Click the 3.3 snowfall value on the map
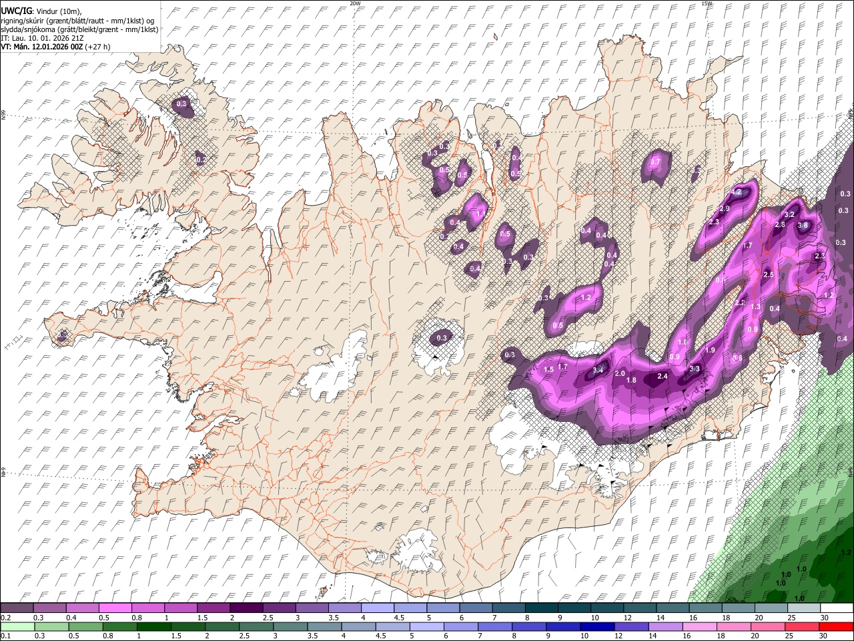 pos(695,369)
